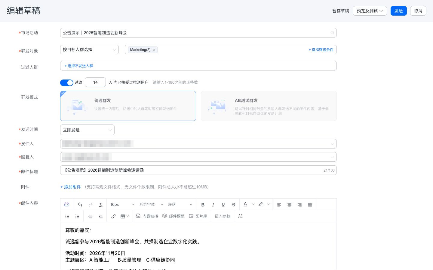Image resolution: width=433 pixels, height=270 pixels.
Task: Expand the 立即发送 send time dropdown
Action: click(x=87, y=130)
